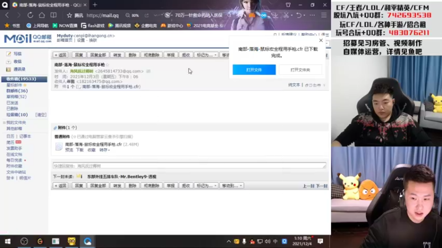Click the top 拒收 reject button

tap(186, 55)
